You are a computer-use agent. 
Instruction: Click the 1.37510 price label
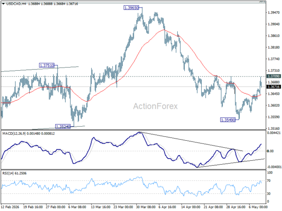[x=47, y=65]
